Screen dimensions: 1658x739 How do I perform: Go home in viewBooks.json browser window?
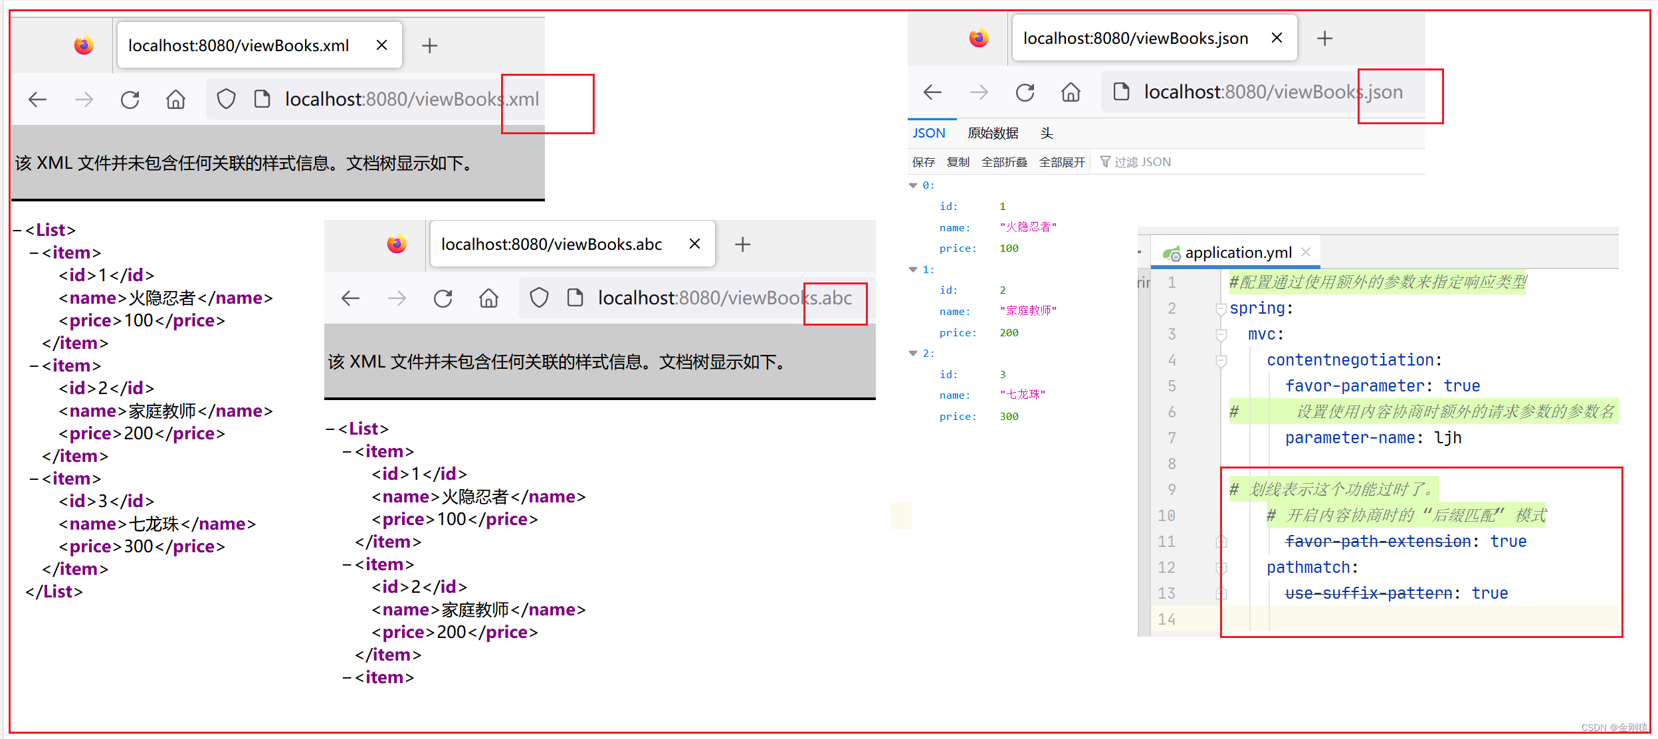[x=1071, y=92]
